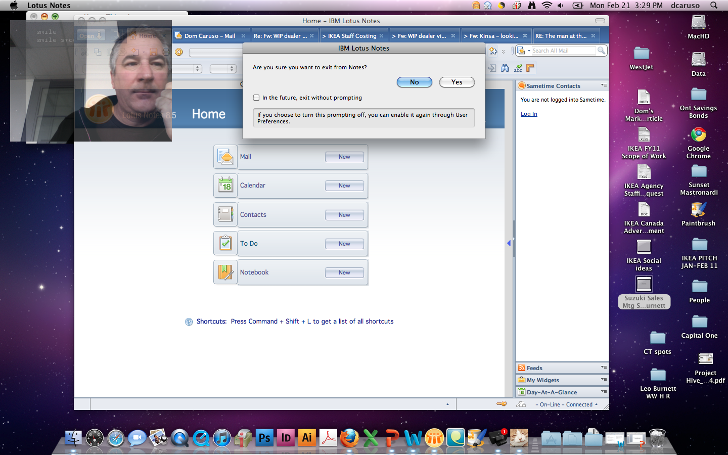Open the Day-At-A-Glance panel menu
The width and height of the screenshot is (728, 455).
604,392
